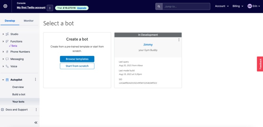Click 'your Gym Buddy' description text

click(x=148, y=50)
